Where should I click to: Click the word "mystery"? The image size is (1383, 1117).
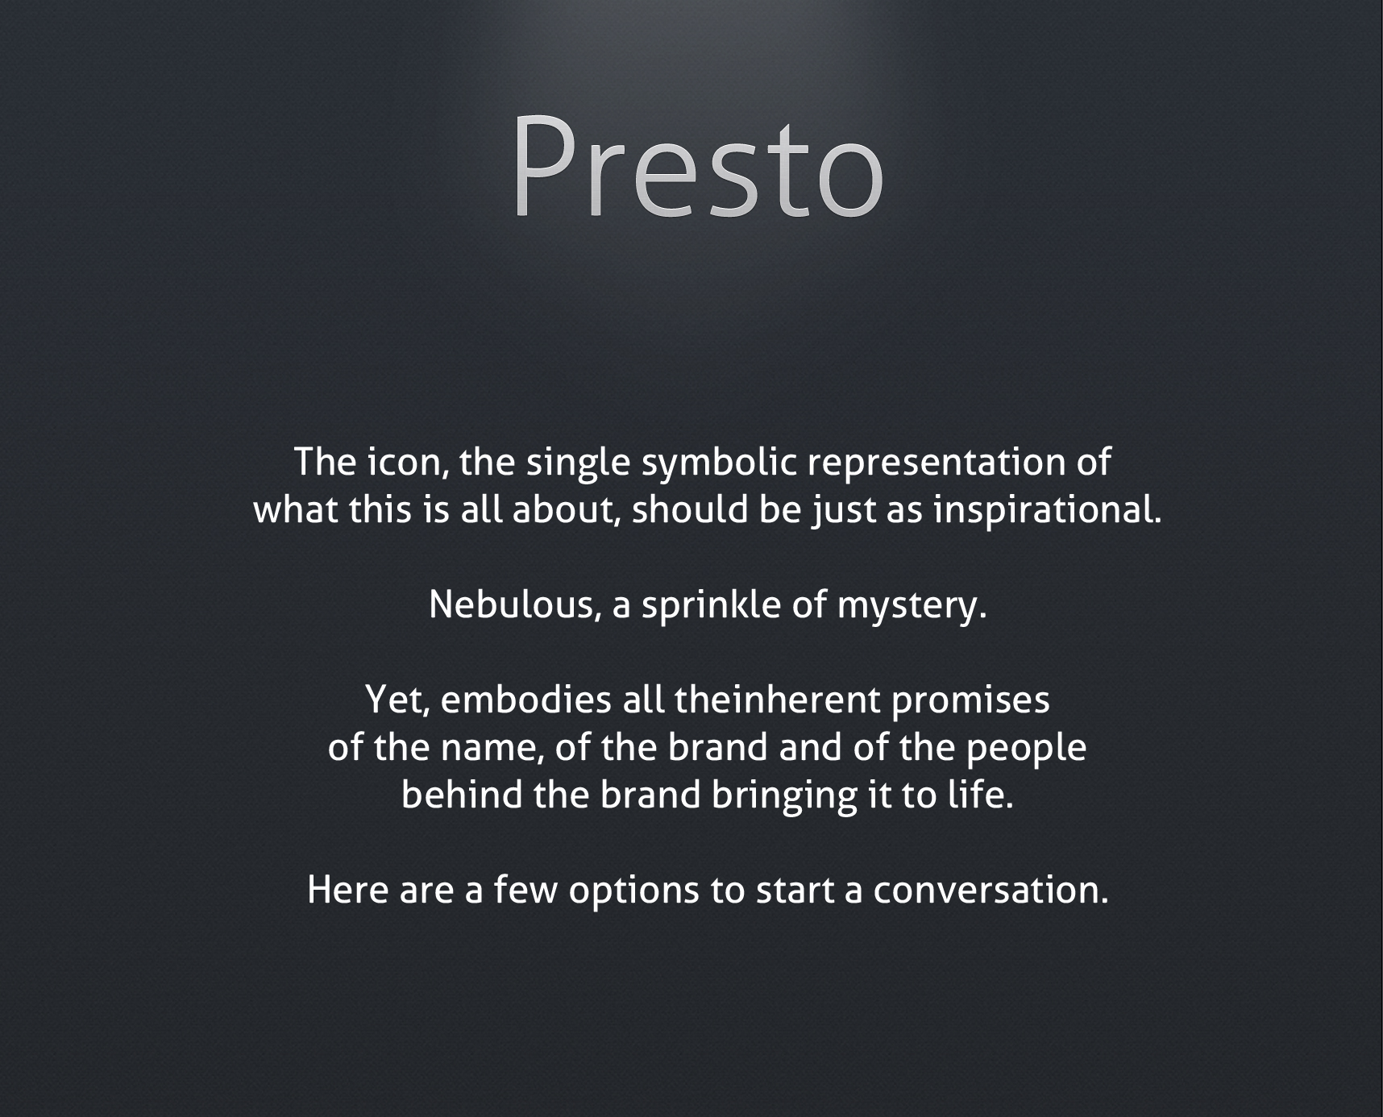pos(907,606)
